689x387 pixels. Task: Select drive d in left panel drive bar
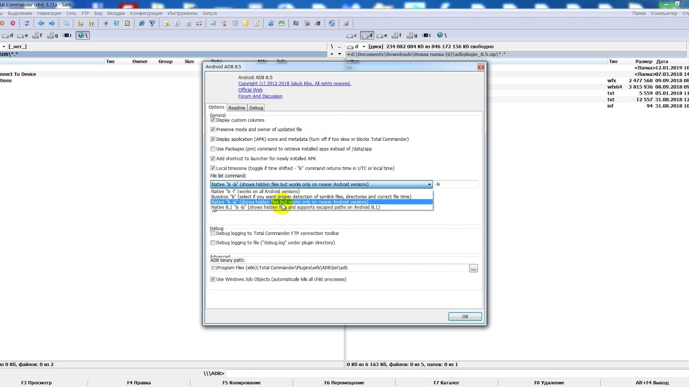(9, 35)
